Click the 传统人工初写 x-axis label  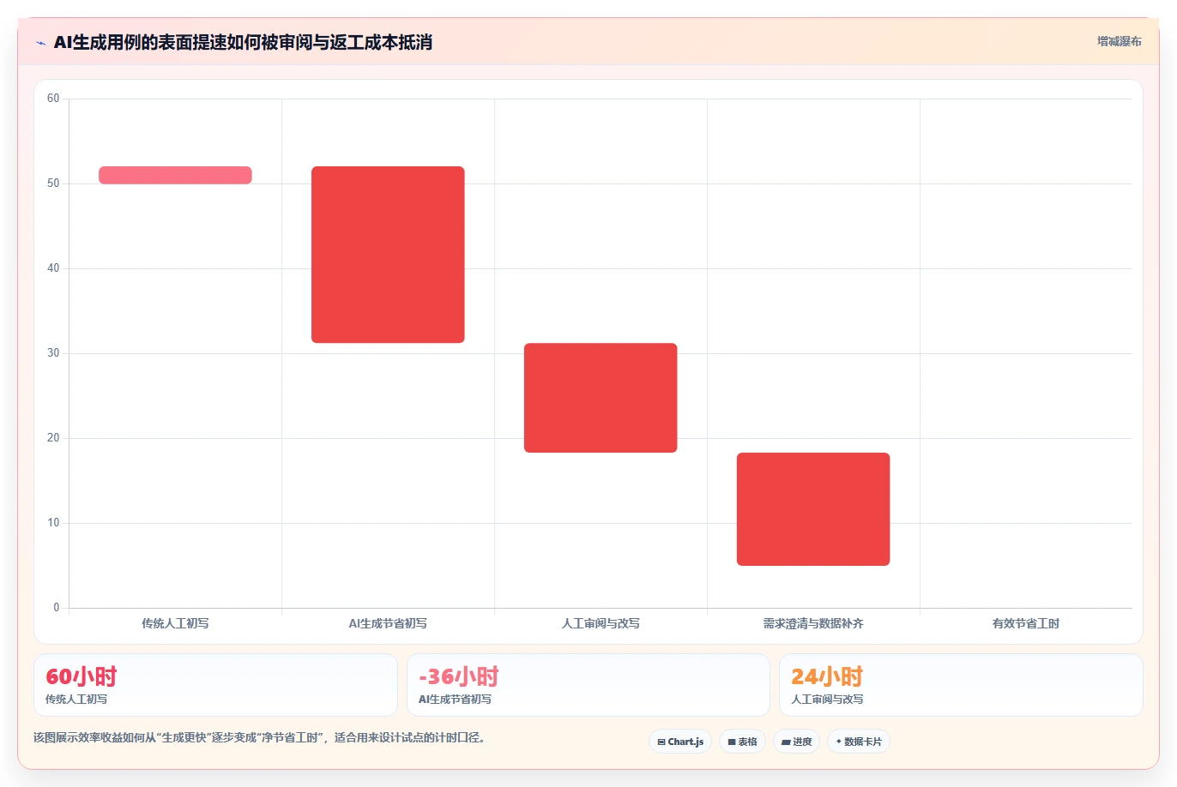pos(175,623)
